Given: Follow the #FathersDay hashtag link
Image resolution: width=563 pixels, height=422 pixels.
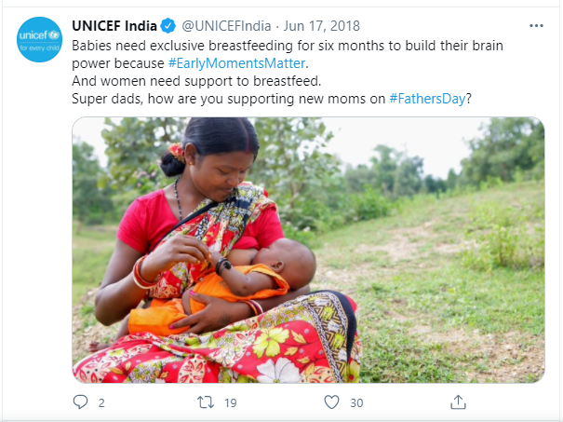Looking at the screenshot, I should coord(426,99).
